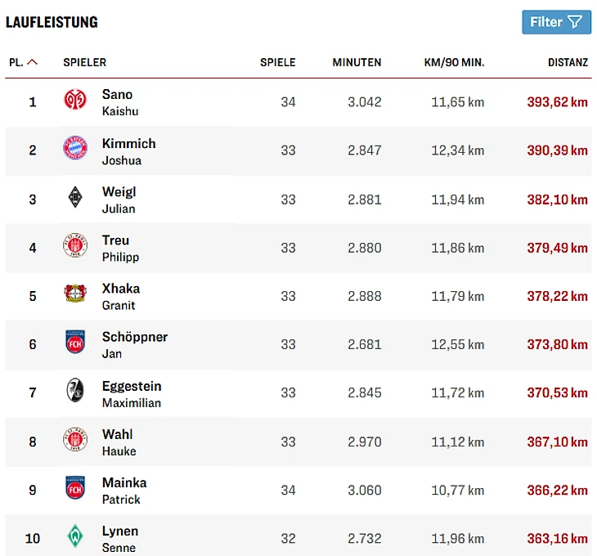
Task: Click the Gladbach crest beside Weigl
Action: 75,197
